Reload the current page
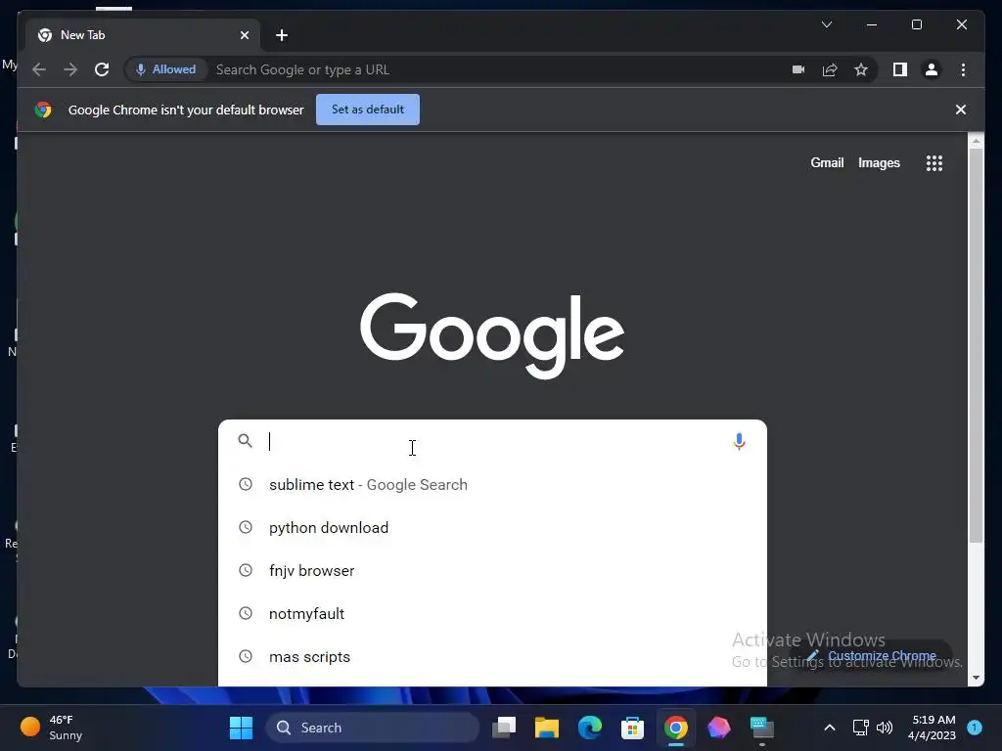This screenshot has width=1002, height=751. [102, 69]
